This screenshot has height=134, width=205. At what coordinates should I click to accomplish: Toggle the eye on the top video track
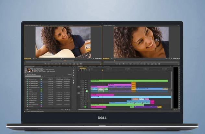87,81
